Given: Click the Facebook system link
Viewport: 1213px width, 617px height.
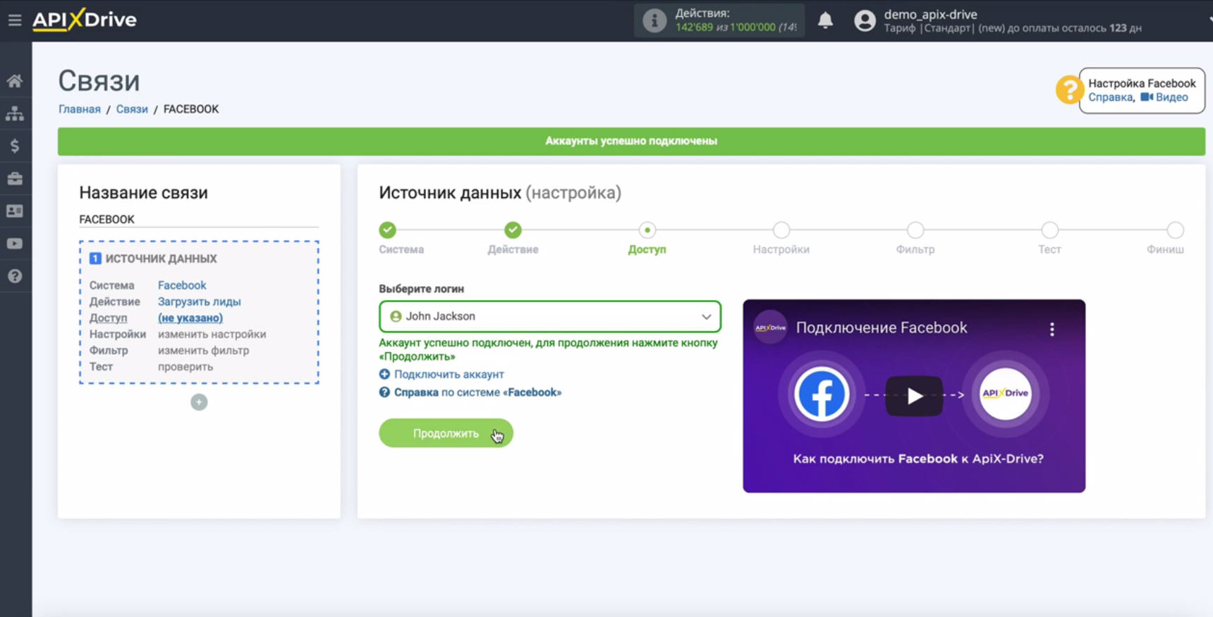Looking at the screenshot, I should [x=182, y=285].
